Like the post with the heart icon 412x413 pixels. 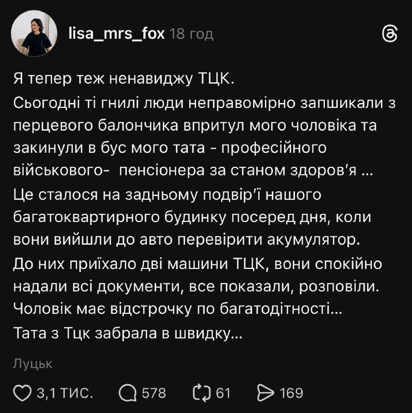(x=22, y=393)
